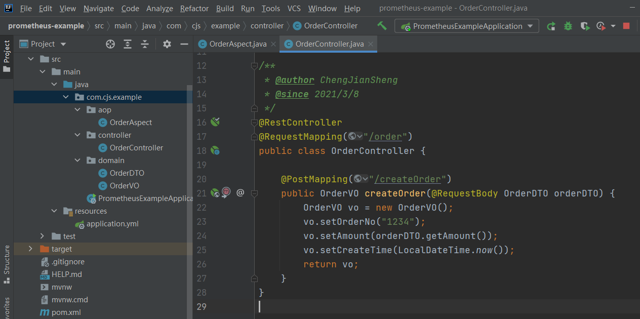Open the Refactor menu
This screenshot has height=319, width=640.
194,9
